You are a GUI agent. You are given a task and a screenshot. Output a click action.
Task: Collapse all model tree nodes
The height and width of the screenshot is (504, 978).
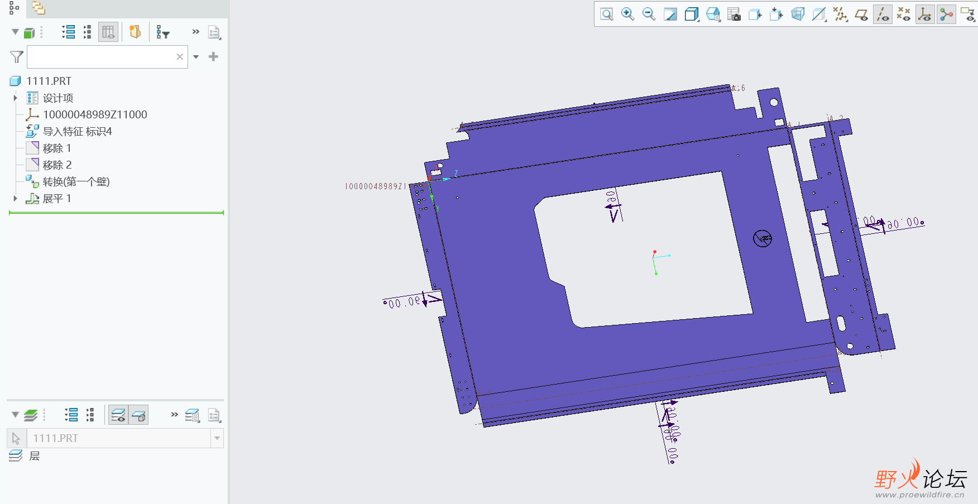coord(87,32)
